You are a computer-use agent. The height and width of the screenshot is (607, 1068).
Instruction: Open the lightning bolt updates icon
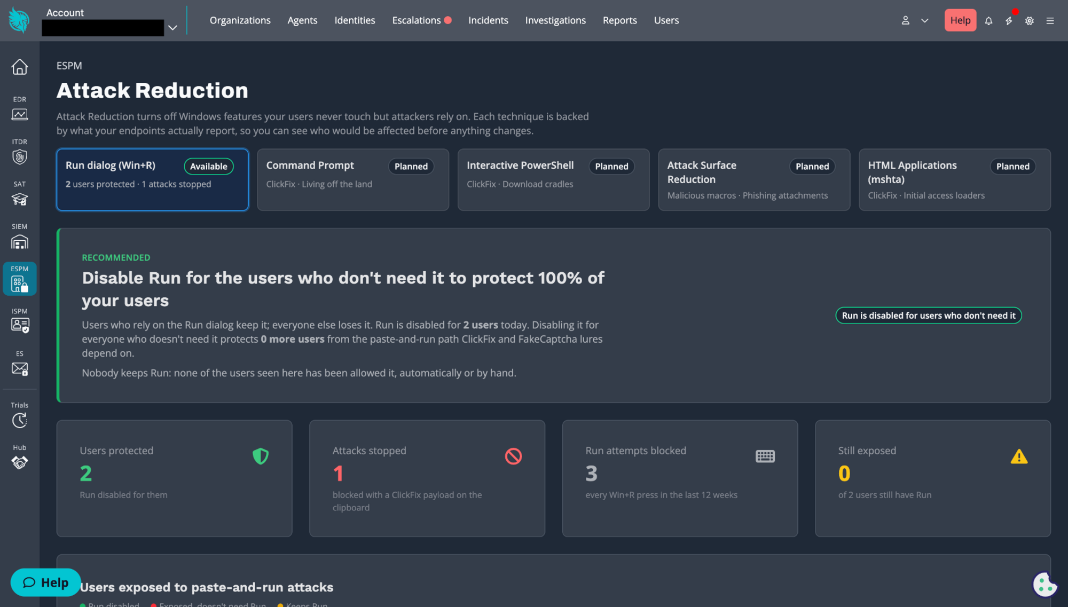(1009, 20)
